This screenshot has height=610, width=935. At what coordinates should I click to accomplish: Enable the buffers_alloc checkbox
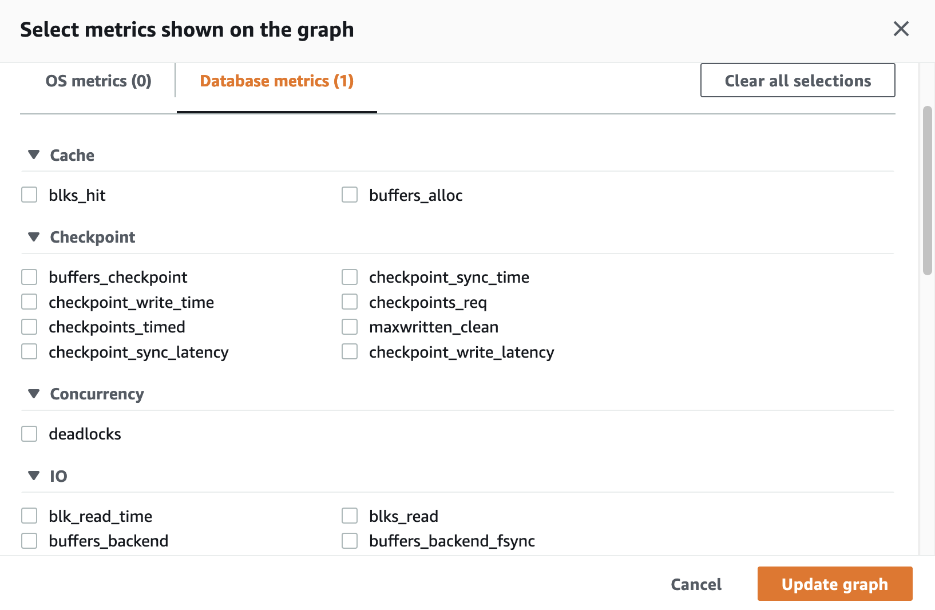point(350,195)
